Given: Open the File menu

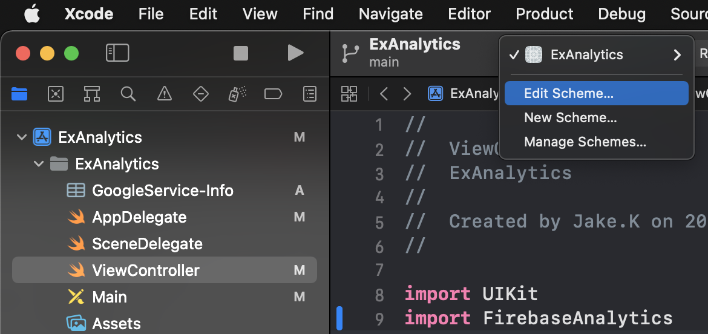Looking at the screenshot, I should (x=151, y=14).
